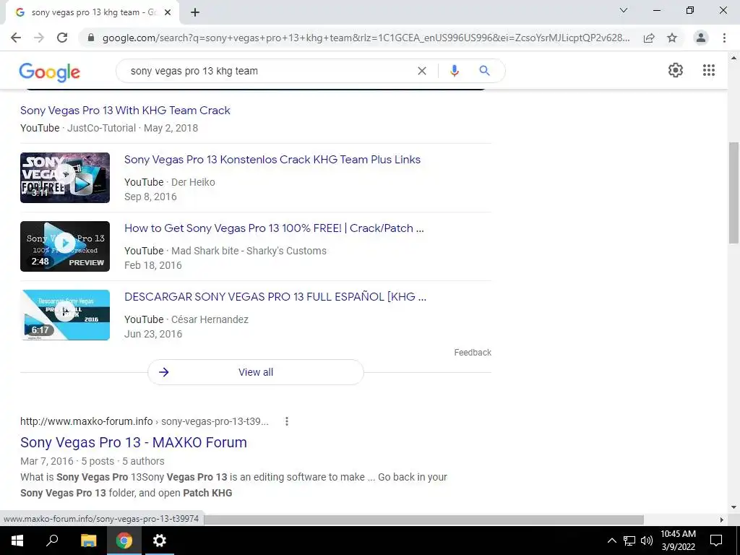
Task: Click the scrollbar up arrow
Action: point(733,58)
